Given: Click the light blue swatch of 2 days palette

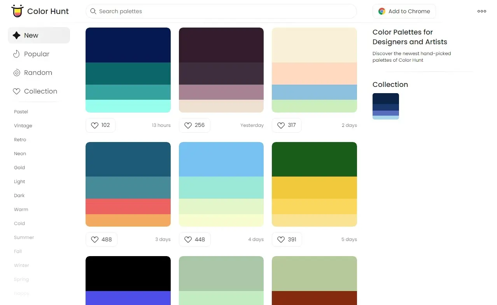Looking at the screenshot, I should pos(314,92).
